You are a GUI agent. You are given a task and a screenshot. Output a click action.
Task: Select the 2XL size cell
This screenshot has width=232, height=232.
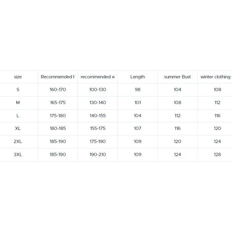[x=18, y=142]
